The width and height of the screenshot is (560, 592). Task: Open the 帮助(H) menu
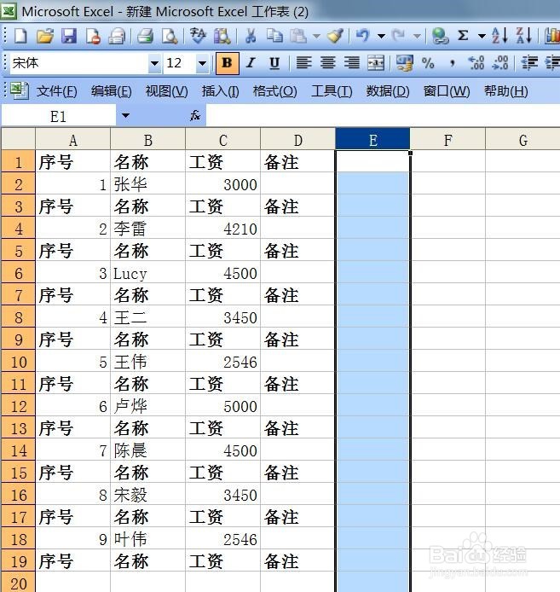(x=506, y=91)
